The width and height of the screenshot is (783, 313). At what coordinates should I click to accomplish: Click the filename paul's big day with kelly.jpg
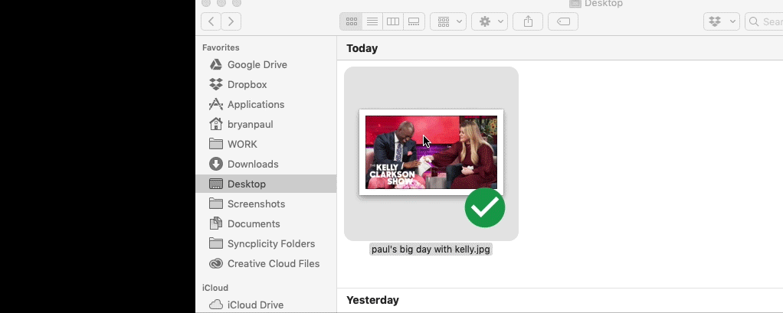tap(431, 249)
